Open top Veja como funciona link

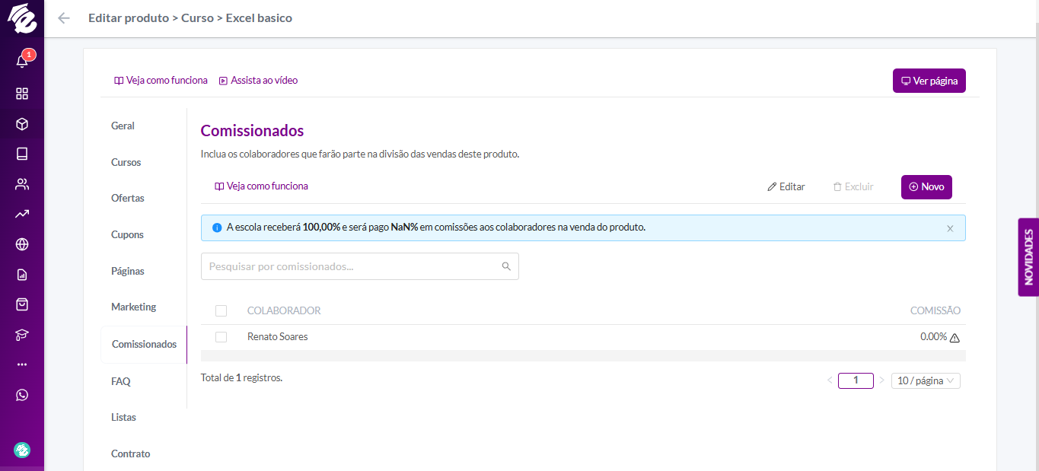coord(161,80)
